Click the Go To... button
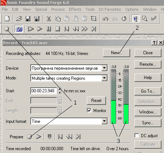Screen dimensions: 164x153 click(148, 91)
